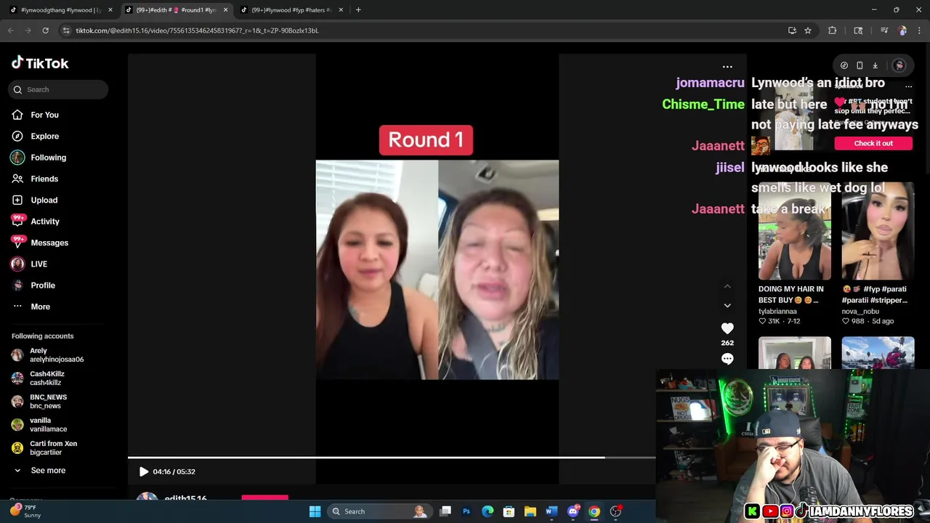This screenshot has height=523, width=930.
Task: Bookmark this page with star icon
Action: (807, 31)
